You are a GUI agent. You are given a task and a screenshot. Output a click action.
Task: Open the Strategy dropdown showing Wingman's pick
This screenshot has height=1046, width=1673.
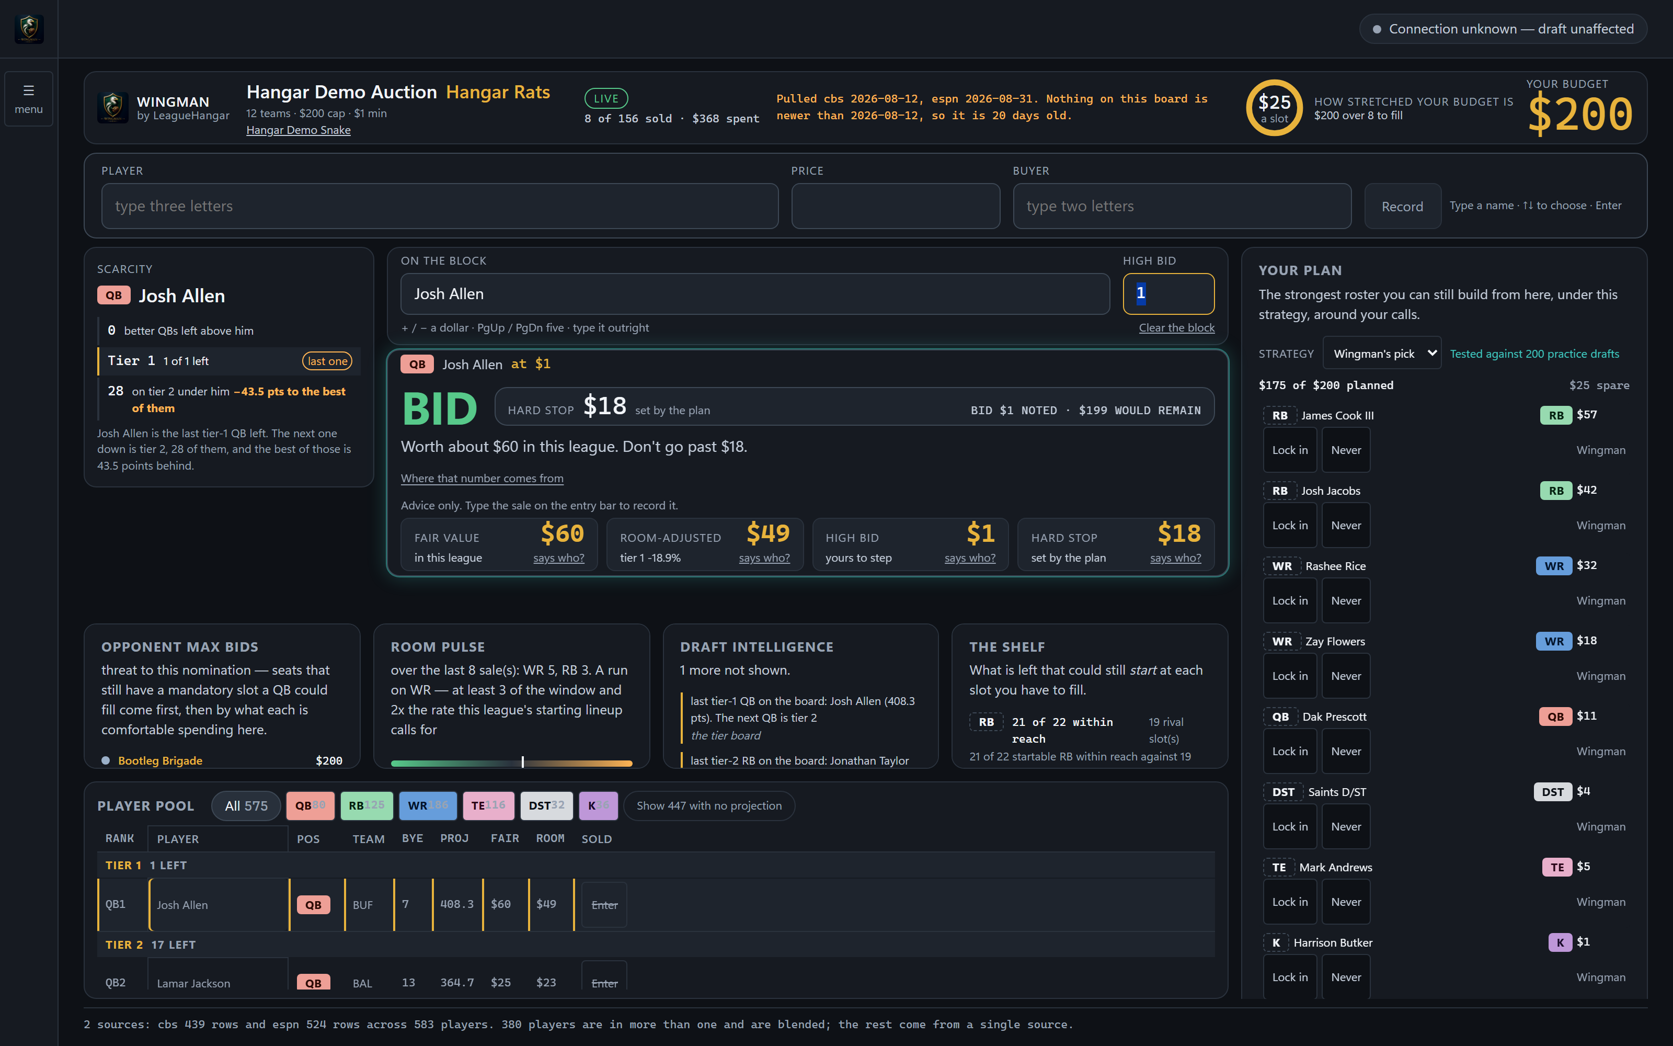tap(1382, 354)
